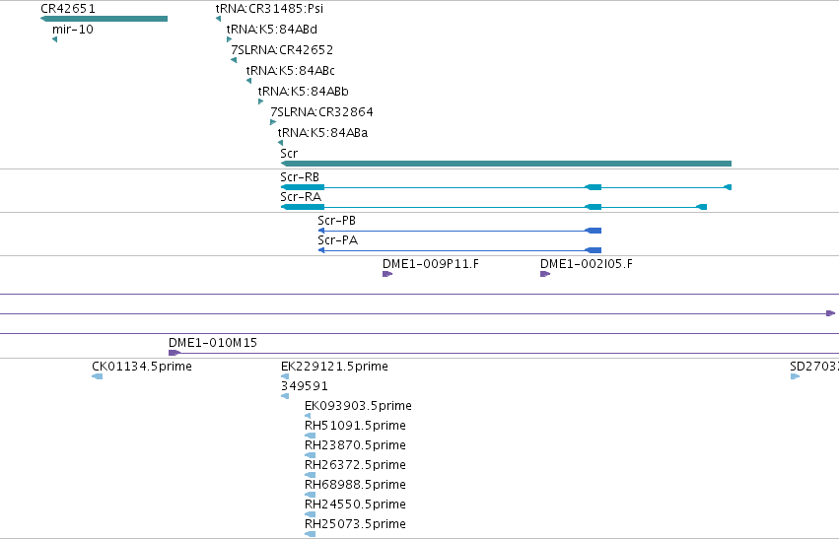Select the DME1-002I05.F purple arrow
The width and height of the screenshot is (839, 539).
[x=545, y=274]
